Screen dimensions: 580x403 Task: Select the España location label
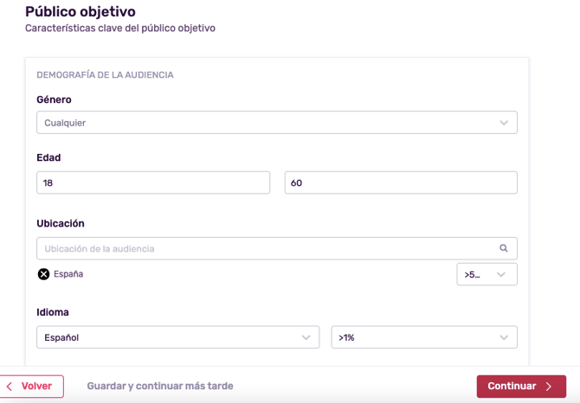pyautogui.click(x=68, y=274)
